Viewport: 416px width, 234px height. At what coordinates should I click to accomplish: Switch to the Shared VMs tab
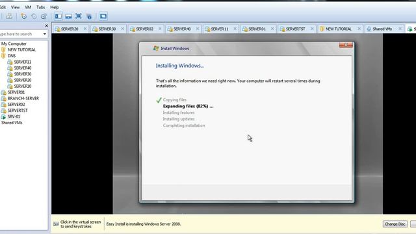382,29
